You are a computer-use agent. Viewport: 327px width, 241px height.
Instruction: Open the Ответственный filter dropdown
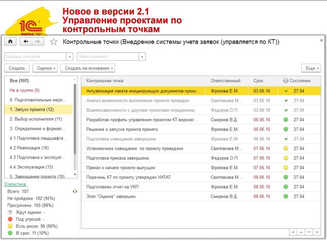coord(142,57)
